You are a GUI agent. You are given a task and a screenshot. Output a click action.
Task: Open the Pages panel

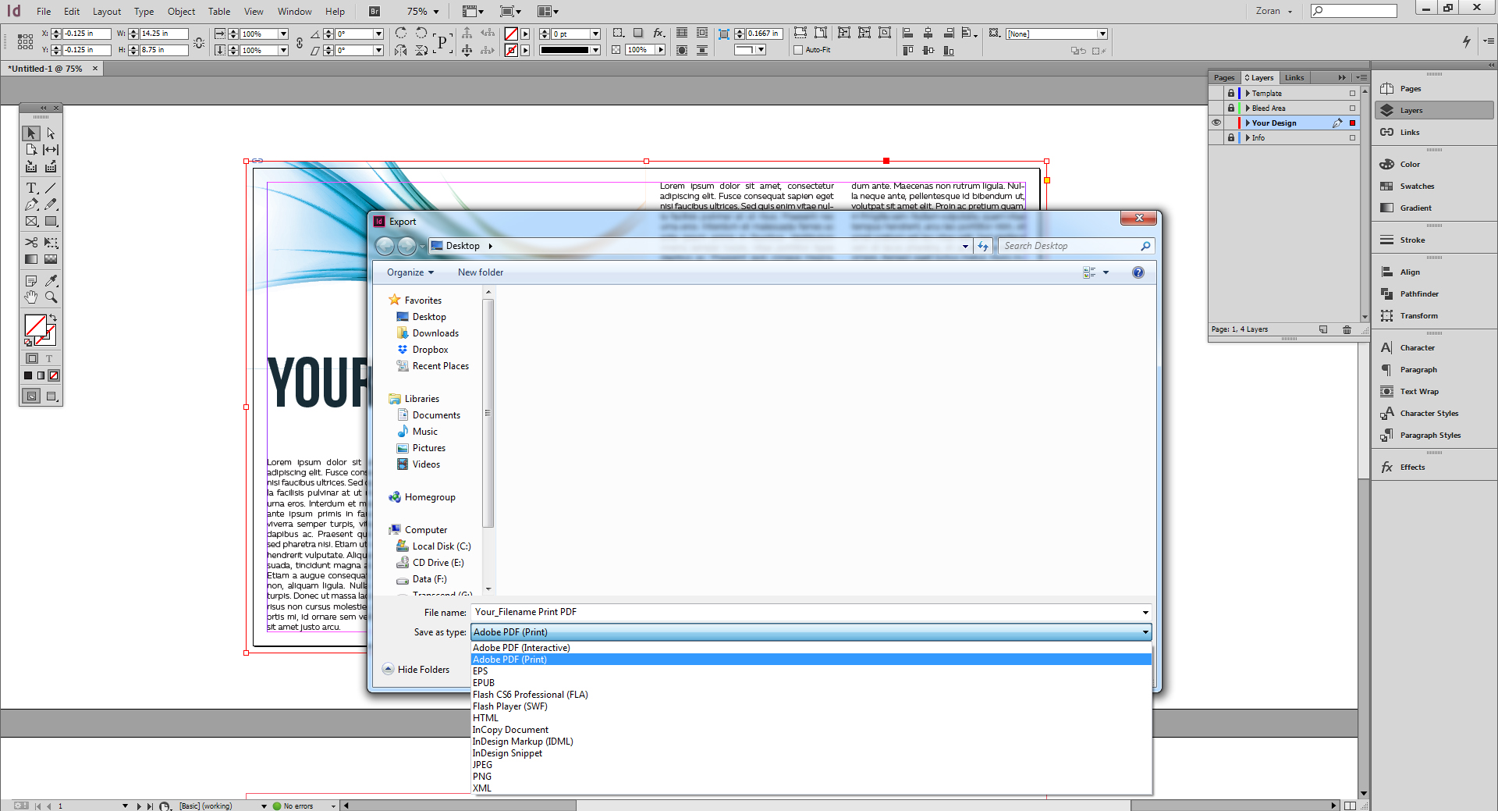pyautogui.click(x=1409, y=88)
